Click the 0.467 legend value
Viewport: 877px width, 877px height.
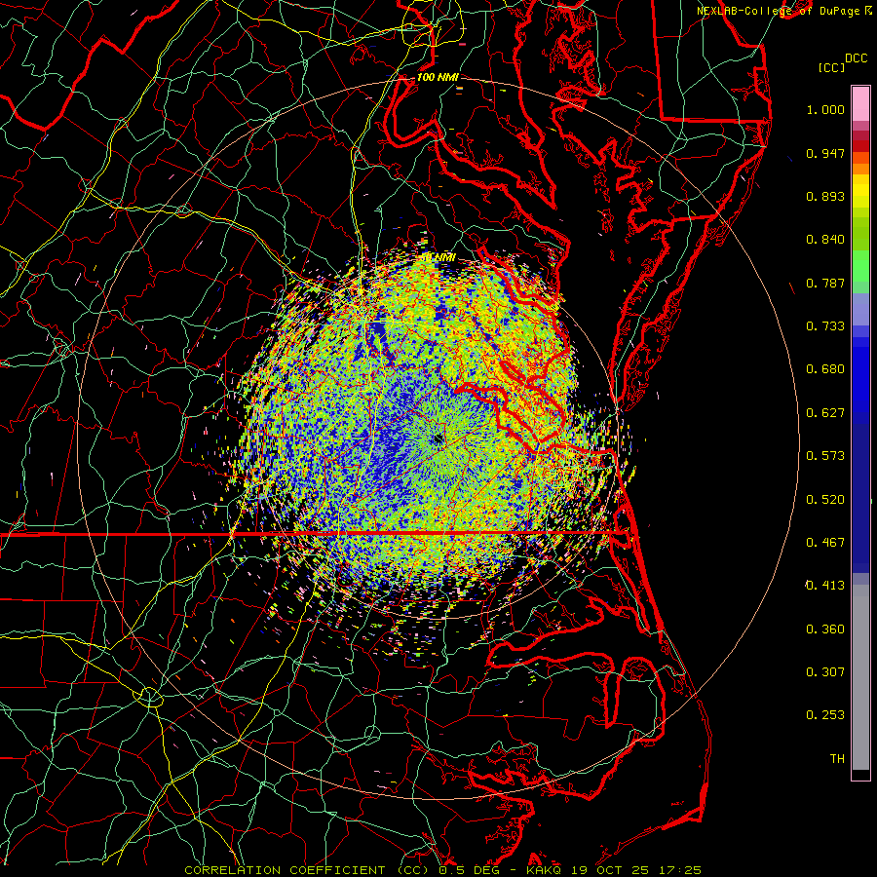(825, 543)
